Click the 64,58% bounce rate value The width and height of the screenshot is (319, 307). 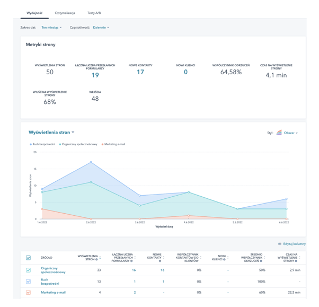pyautogui.click(x=231, y=72)
